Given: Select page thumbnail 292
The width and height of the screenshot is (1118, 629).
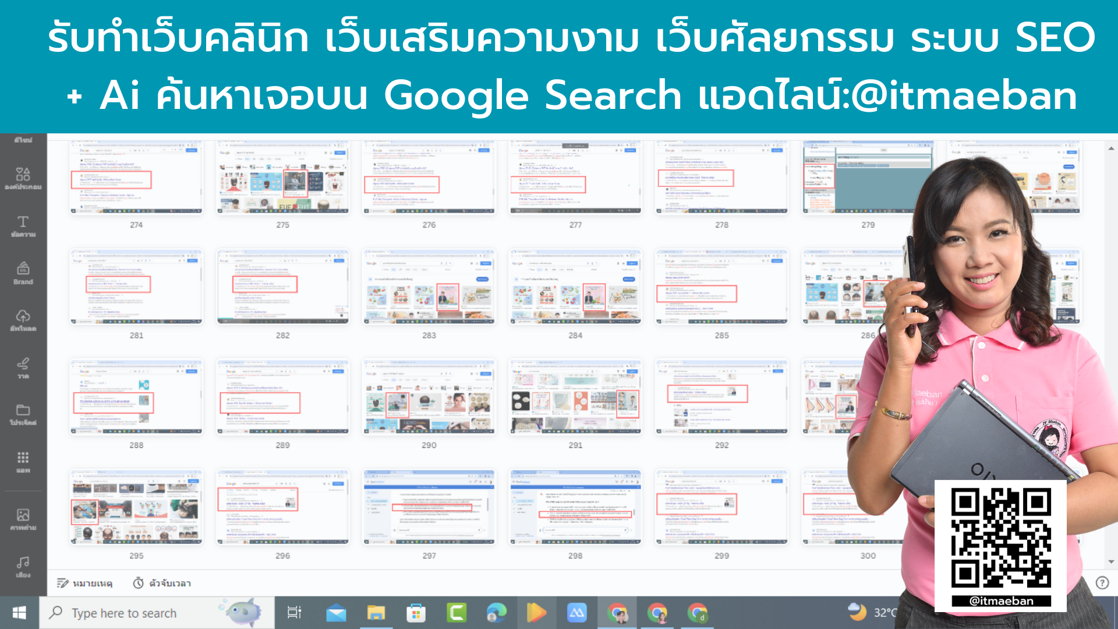Looking at the screenshot, I should 722,397.
